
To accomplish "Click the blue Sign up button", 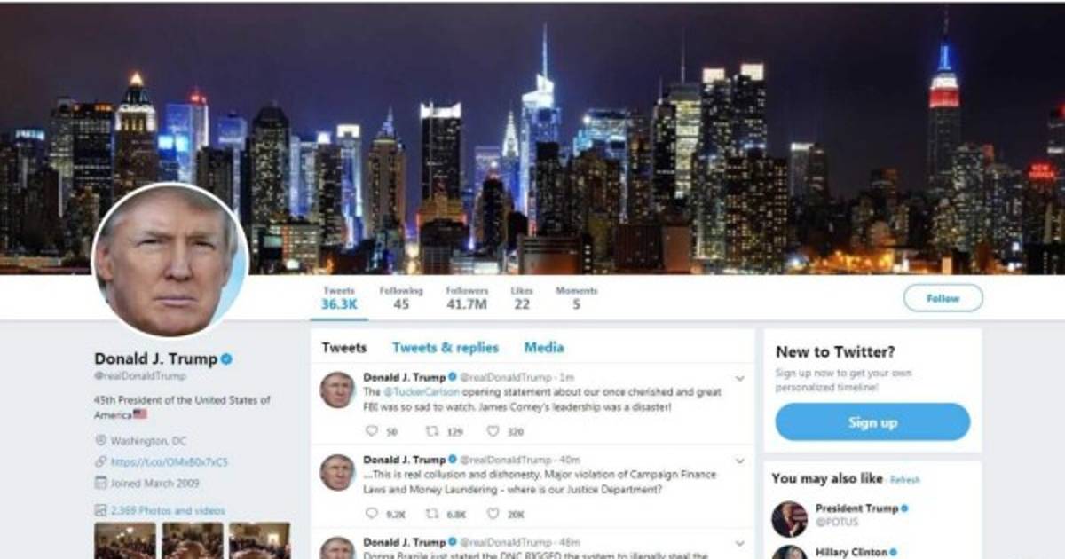I will 872,422.
